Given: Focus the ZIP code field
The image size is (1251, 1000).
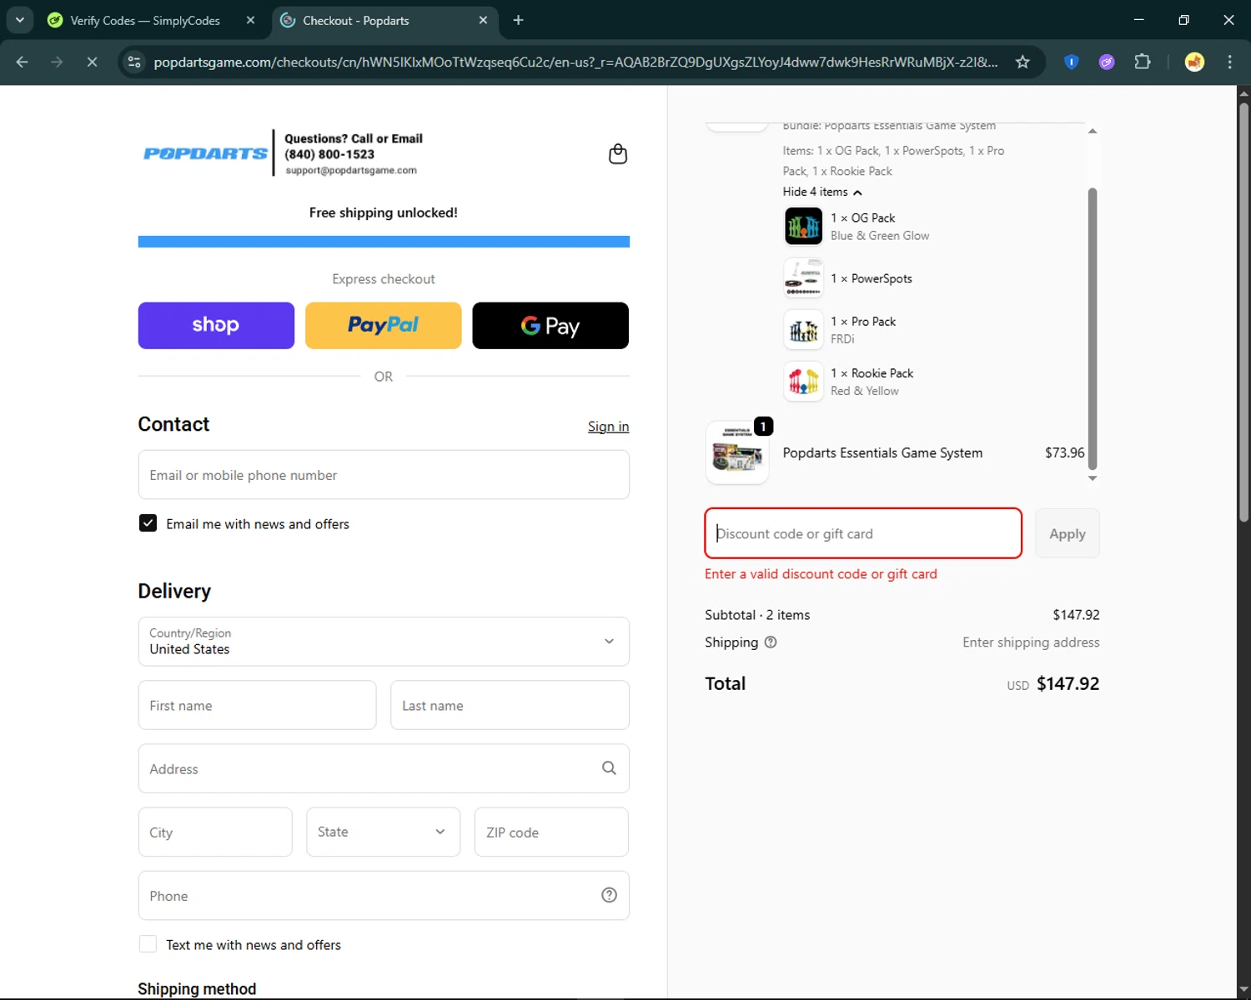Looking at the screenshot, I should point(551,832).
